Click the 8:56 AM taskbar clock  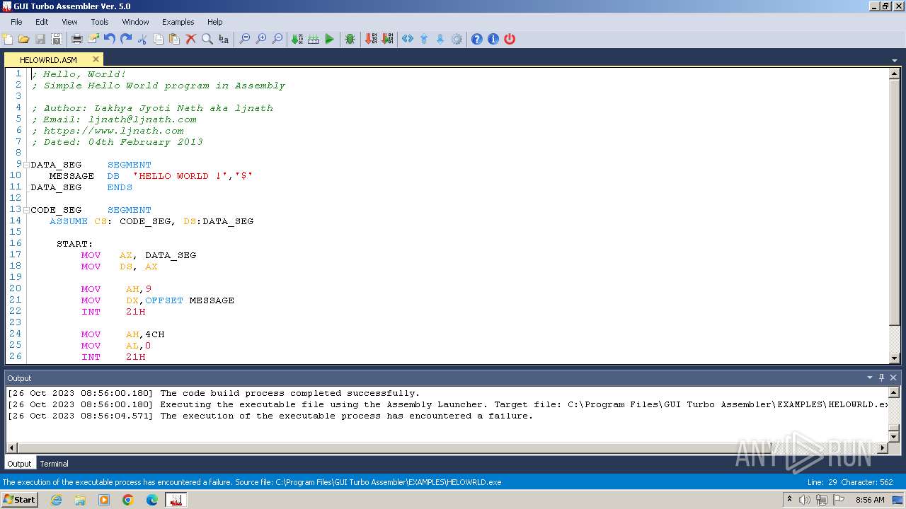click(870, 500)
